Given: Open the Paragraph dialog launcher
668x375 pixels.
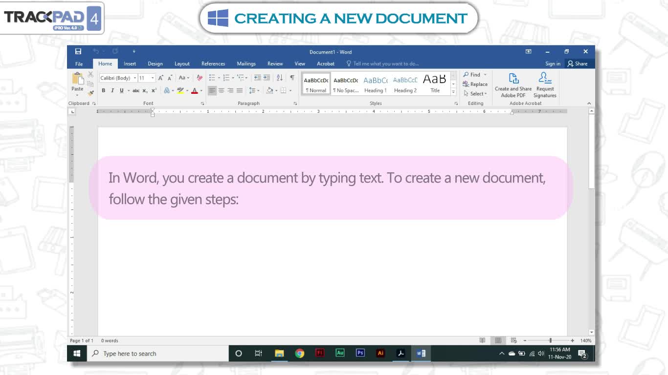Looking at the screenshot, I should point(295,104).
